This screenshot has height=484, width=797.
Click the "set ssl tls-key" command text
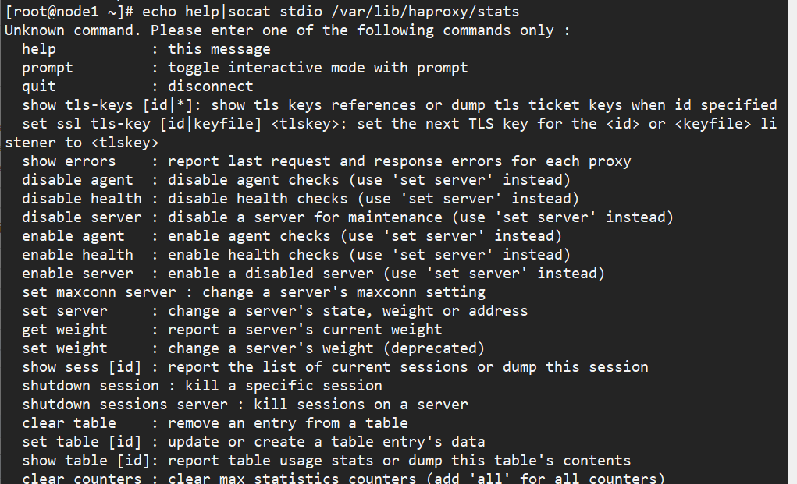click(87, 124)
